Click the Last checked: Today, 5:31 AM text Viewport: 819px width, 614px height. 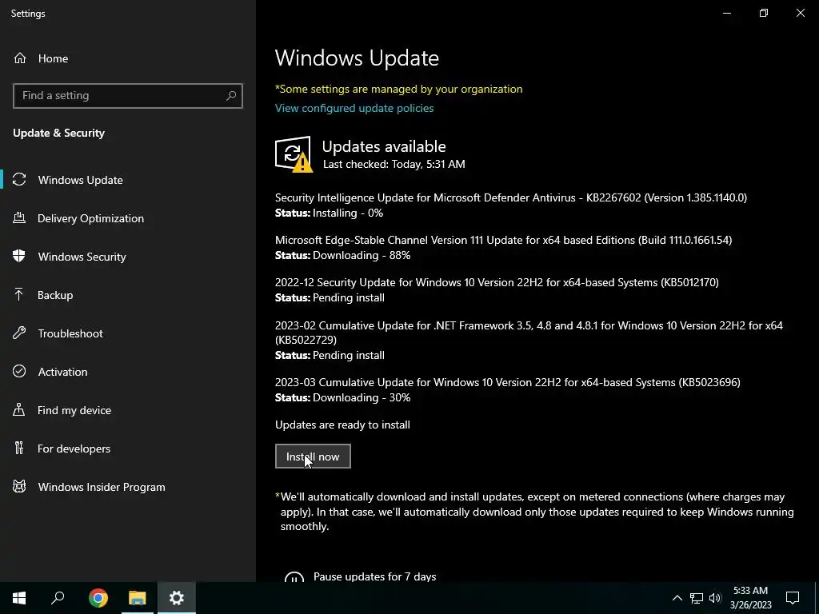[x=394, y=164]
